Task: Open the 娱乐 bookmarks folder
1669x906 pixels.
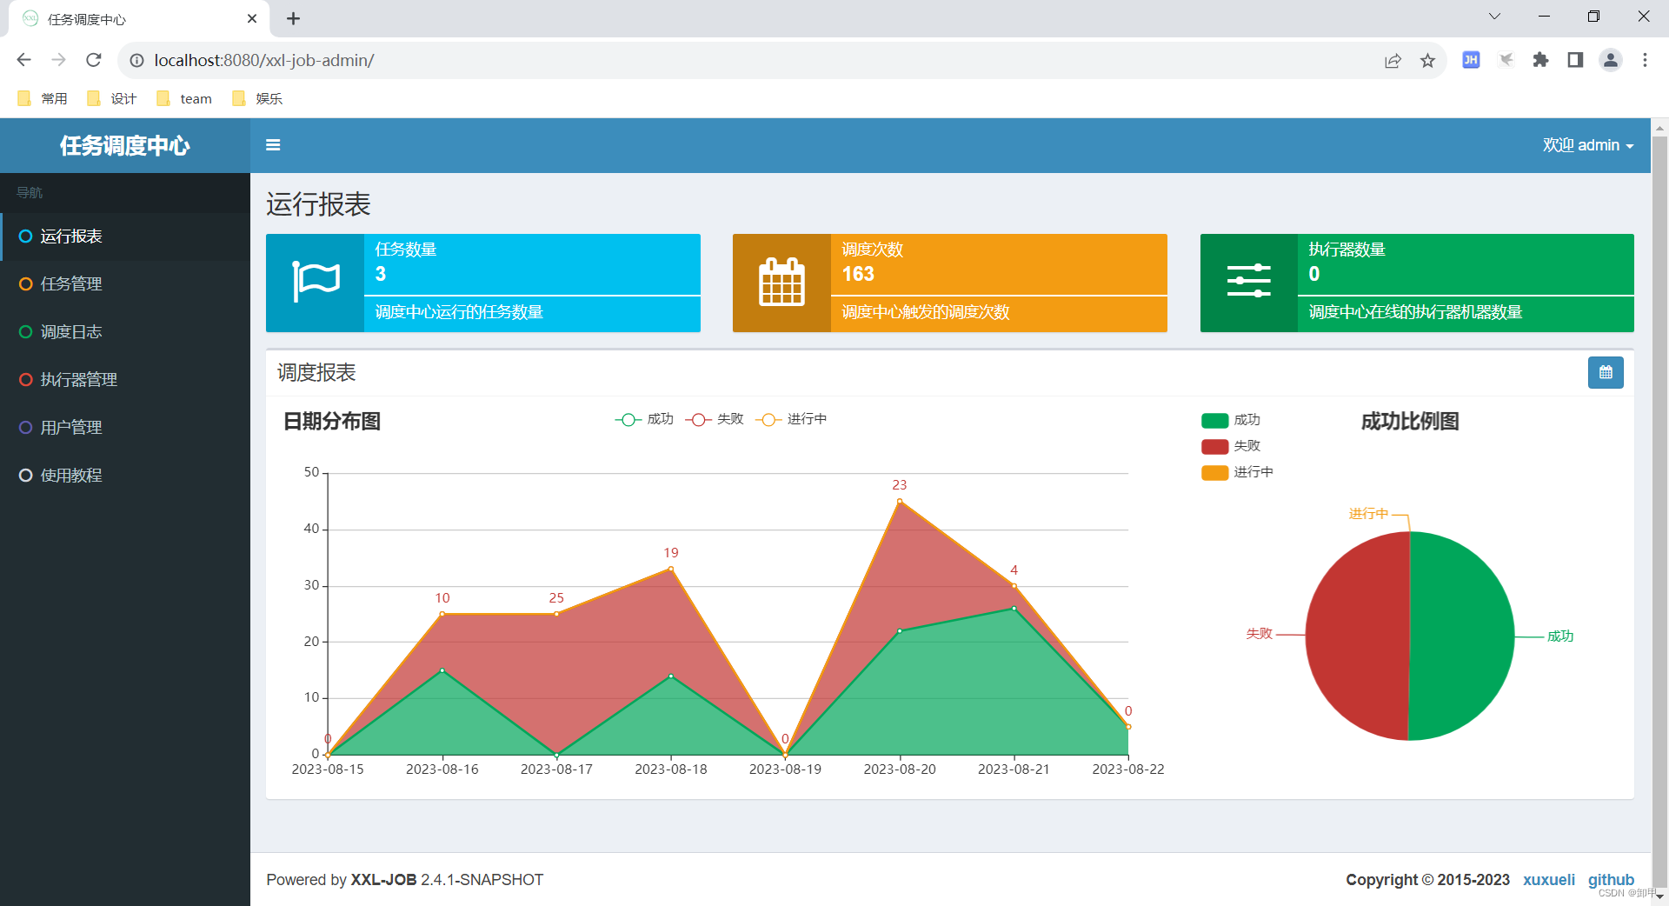Action: click(x=258, y=98)
